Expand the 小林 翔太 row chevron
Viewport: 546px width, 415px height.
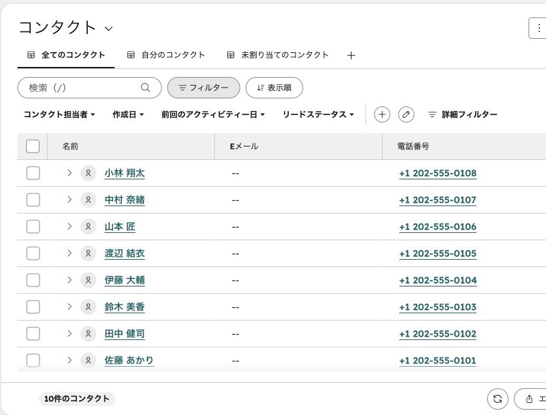[x=69, y=173]
